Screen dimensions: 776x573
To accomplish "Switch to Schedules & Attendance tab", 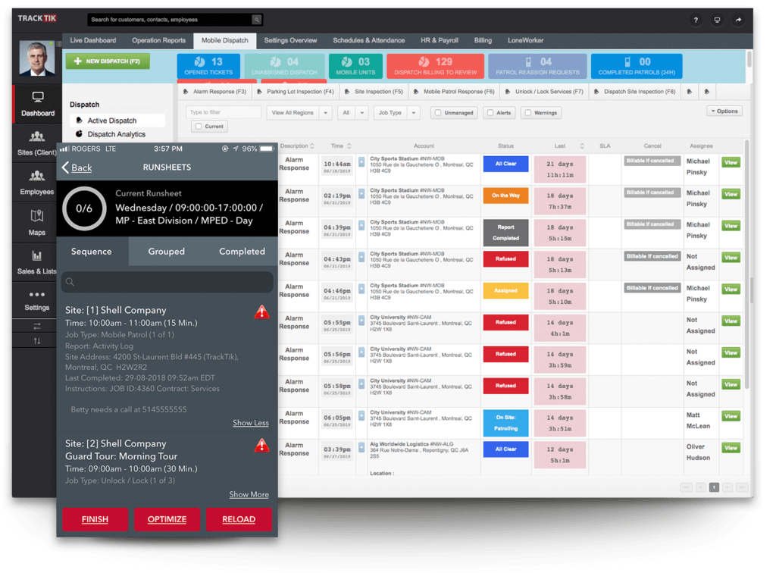I will pos(369,41).
